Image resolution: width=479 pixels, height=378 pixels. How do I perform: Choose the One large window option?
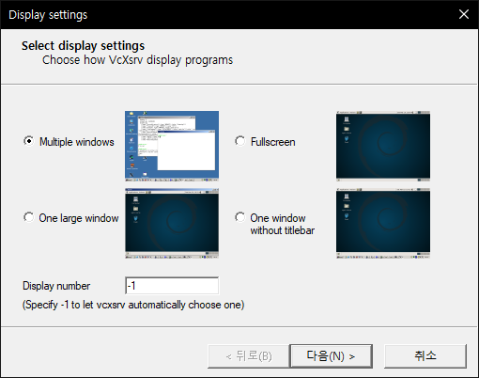tap(29, 217)
